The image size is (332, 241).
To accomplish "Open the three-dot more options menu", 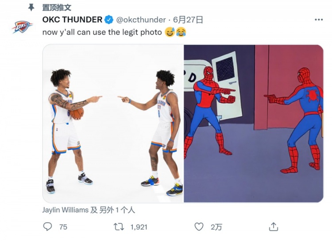I will 319,19.
